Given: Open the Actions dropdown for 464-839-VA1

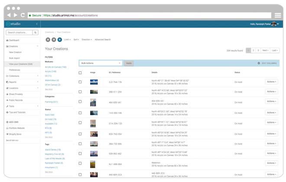Looking at the screenshot, I should tap(271, 101).
